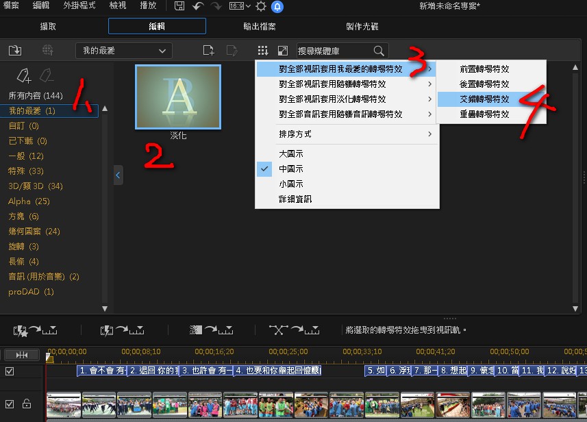Click the transition library scroll-up arrow
Image resolution: width=587 pixels, height=422 pixels.
[575, 67]
